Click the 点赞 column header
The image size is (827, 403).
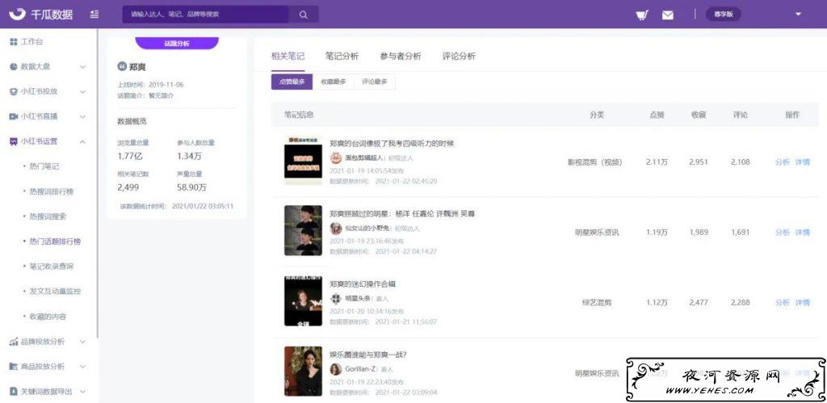pos(657,115)
